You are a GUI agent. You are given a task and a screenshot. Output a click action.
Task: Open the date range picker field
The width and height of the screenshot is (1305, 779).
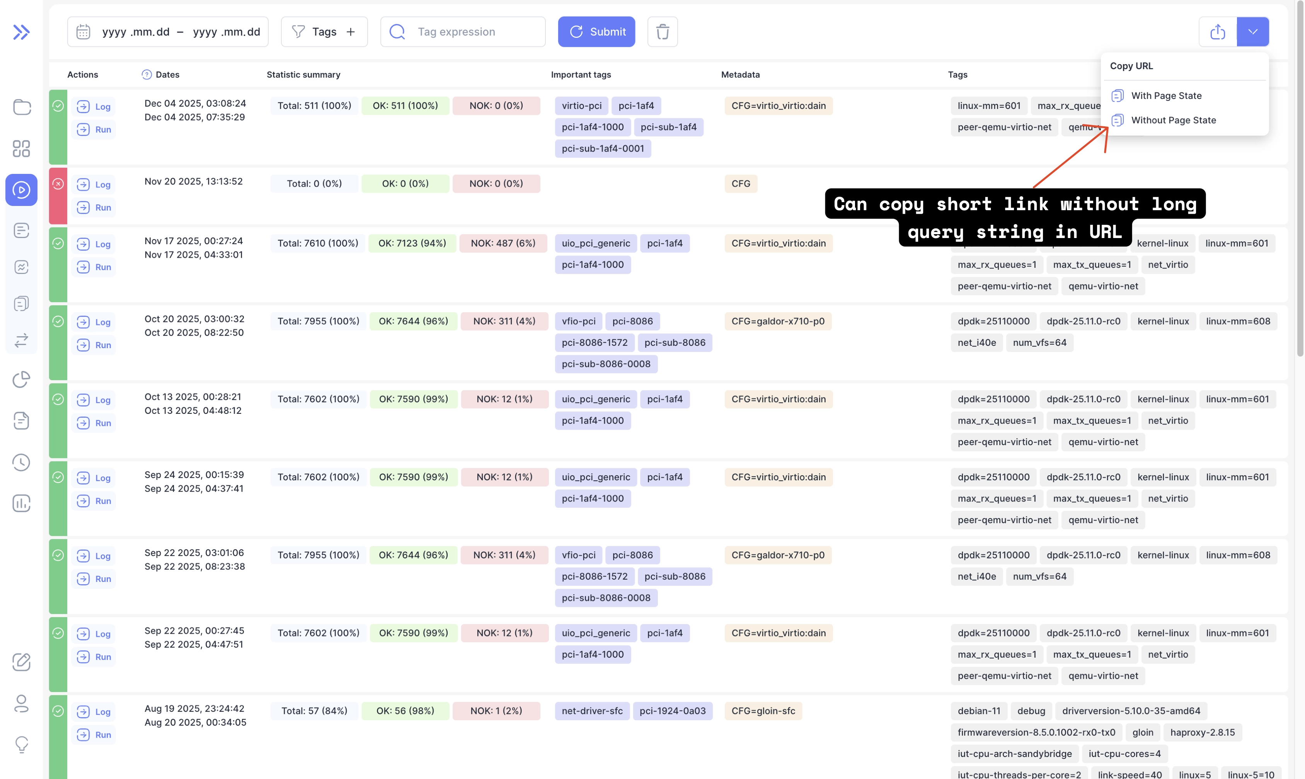pyautogui.click(x=168, y=32)
